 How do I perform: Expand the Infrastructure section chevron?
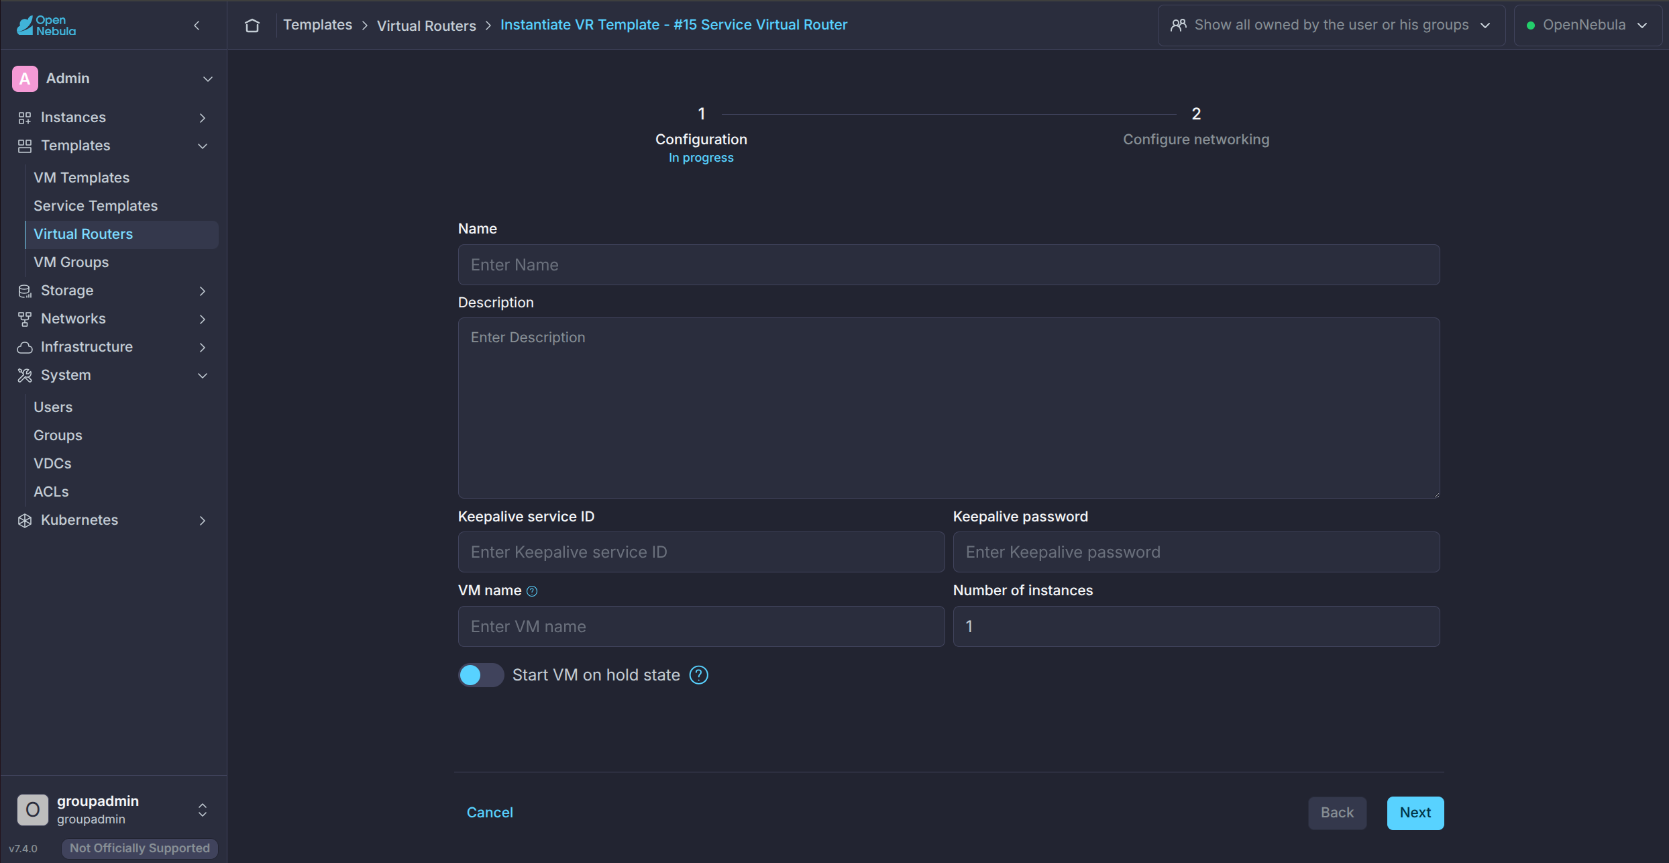(x=202, y=348)
